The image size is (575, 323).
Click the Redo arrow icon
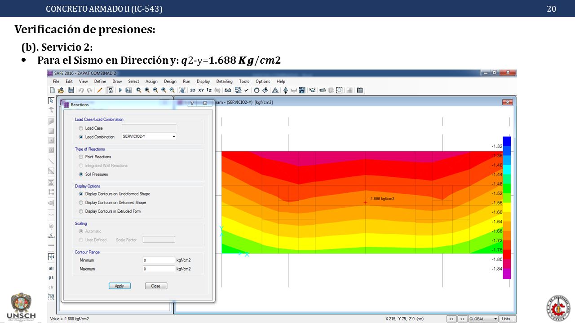89,90
